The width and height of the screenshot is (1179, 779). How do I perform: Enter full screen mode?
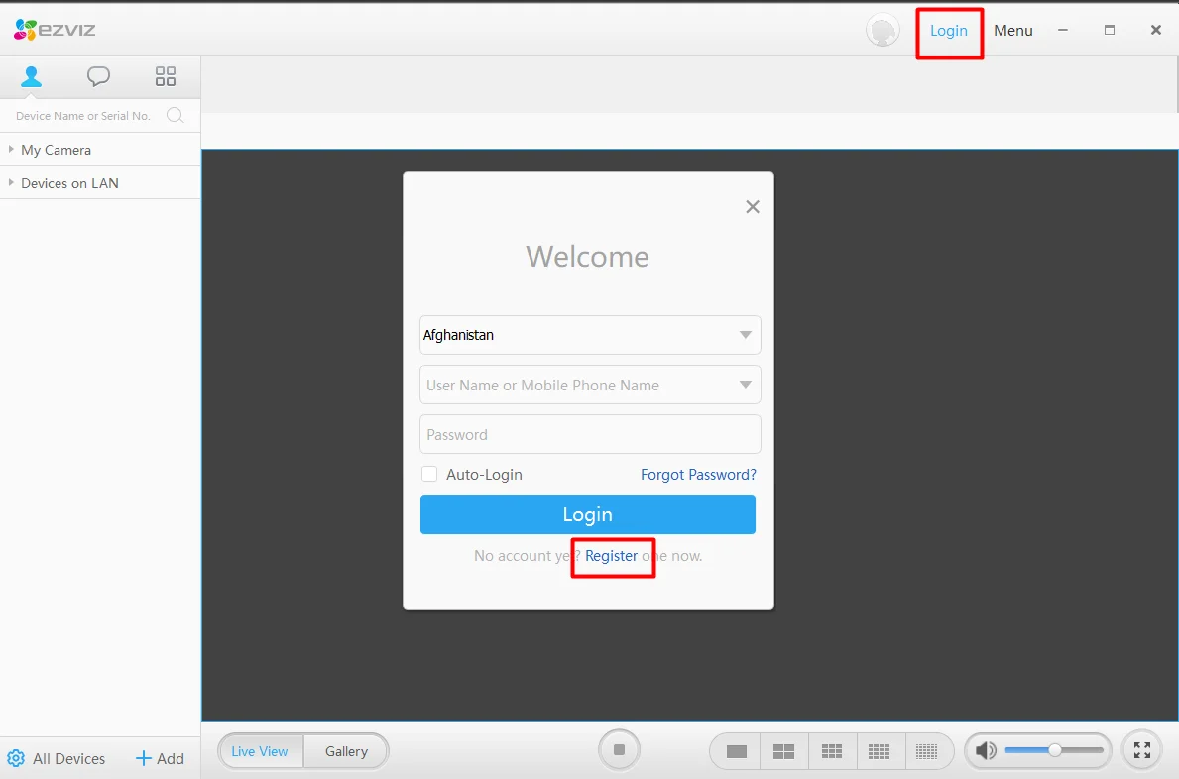point(1141,751)
